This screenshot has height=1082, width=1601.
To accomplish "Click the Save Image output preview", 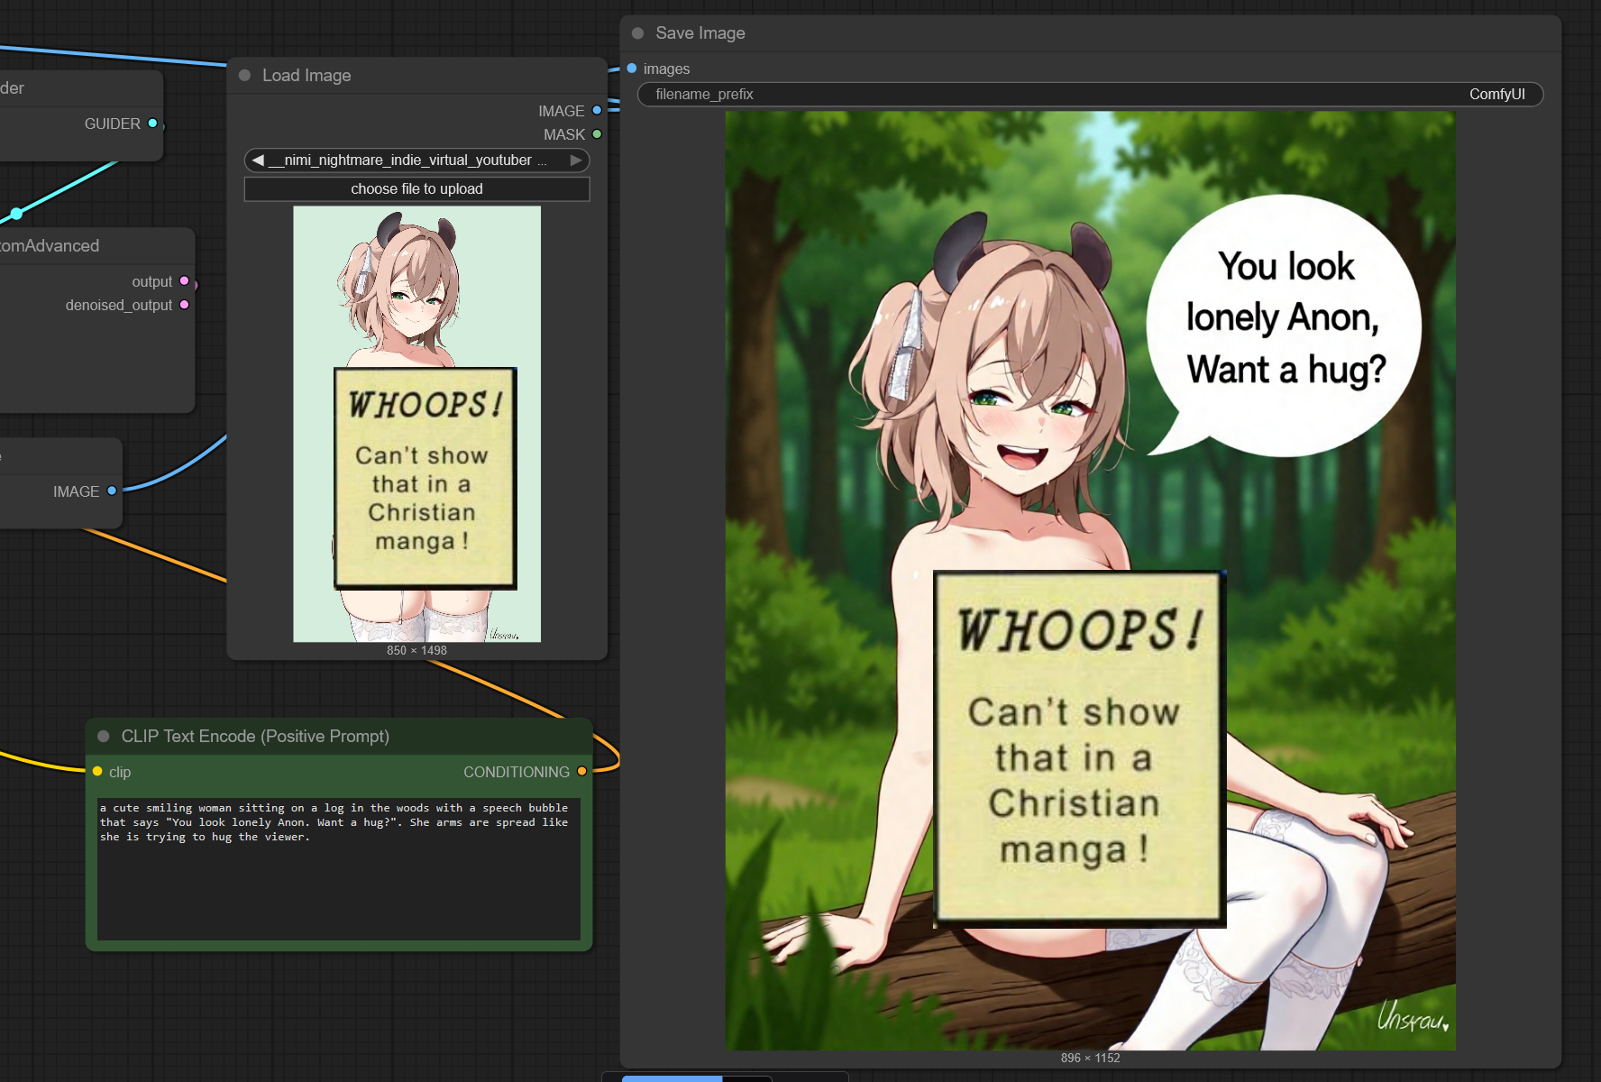I will coord(1090,580).
